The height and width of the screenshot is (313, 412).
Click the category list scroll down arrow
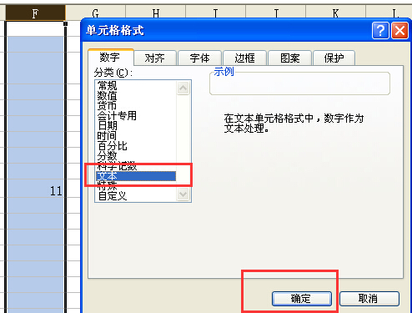pos(183,194)
